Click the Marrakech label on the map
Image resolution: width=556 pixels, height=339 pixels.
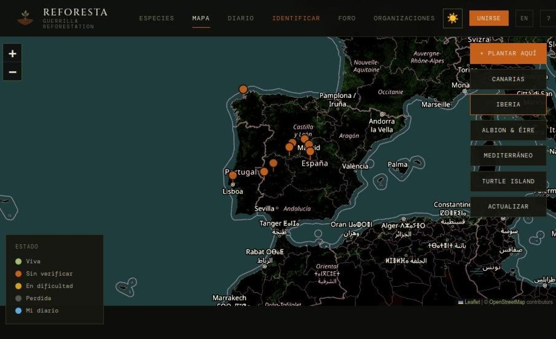click(x=229, y=298)
